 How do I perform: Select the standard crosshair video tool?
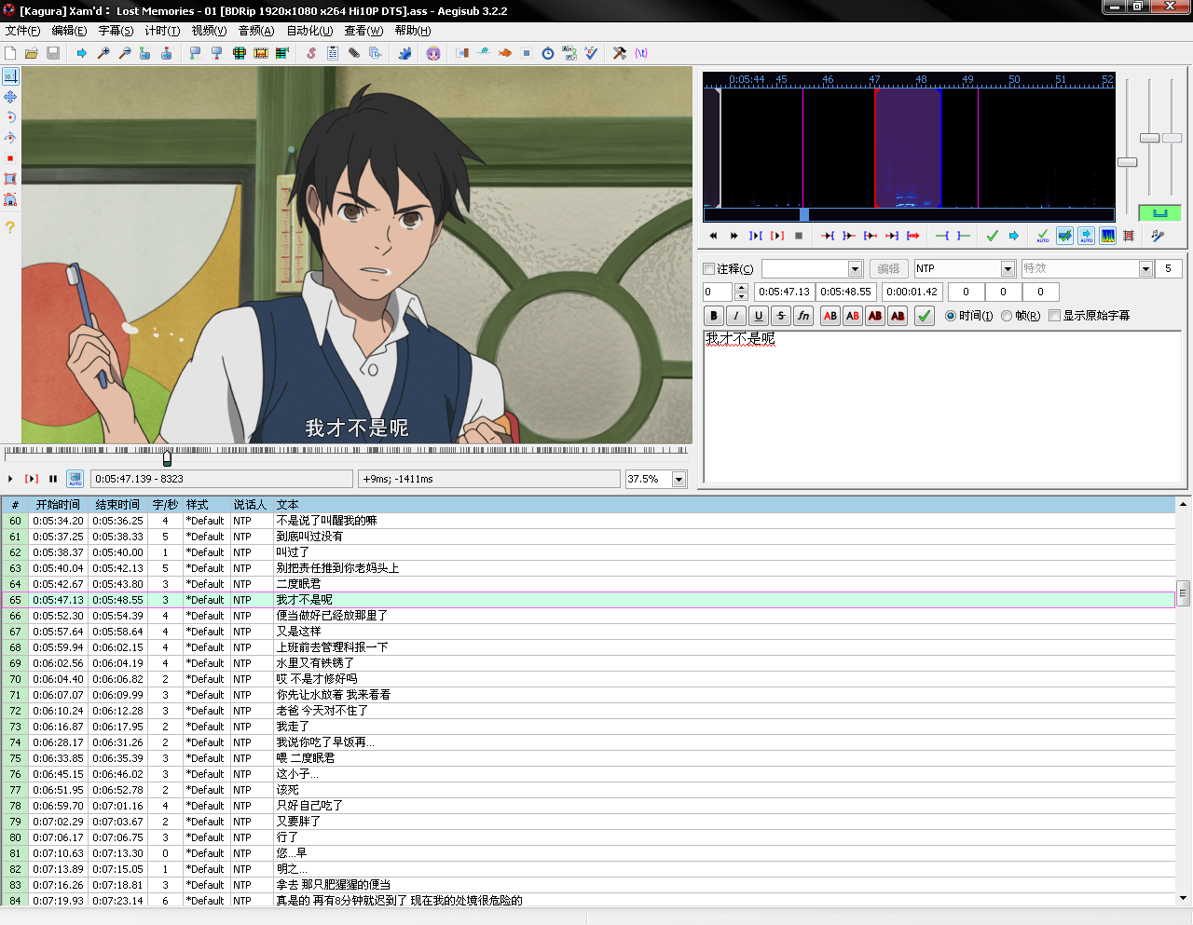[10, 76]
